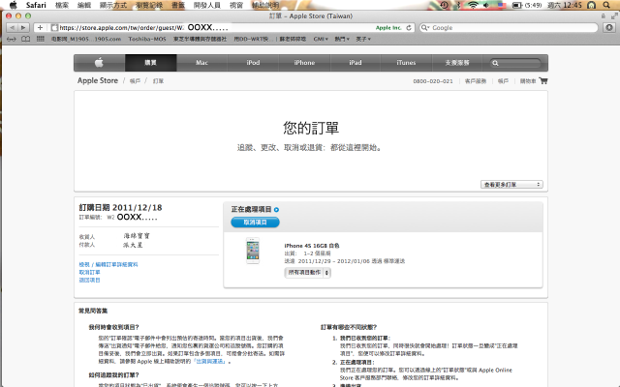Click the battery status icon
Viewport: 620px width, 387px height.
[x=516, y=5]
